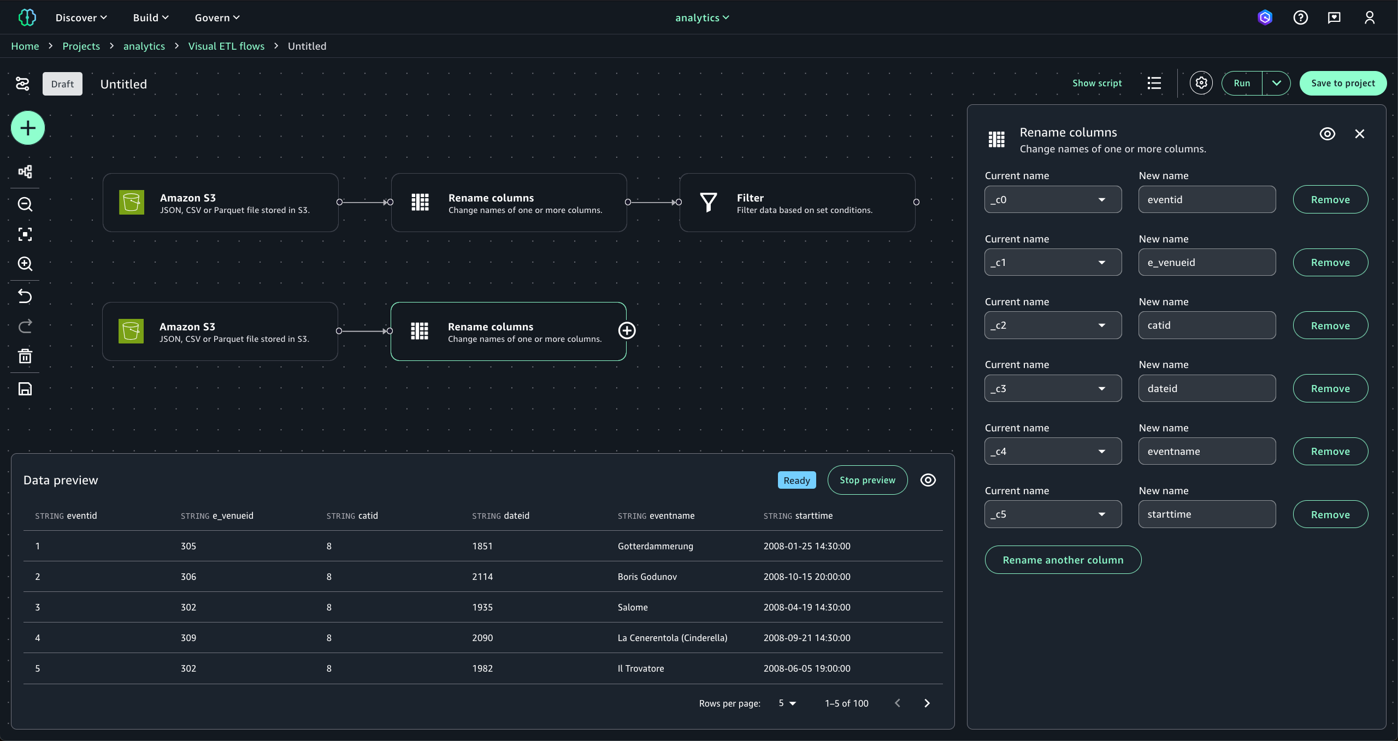Open the Discover menu

pyautogui.click(x=81, y=17)
